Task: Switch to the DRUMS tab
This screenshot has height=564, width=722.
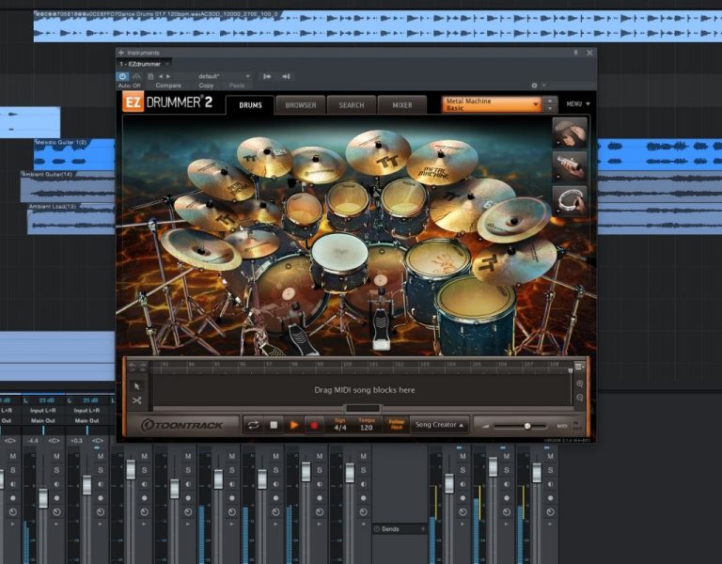Action: [250, 105]
